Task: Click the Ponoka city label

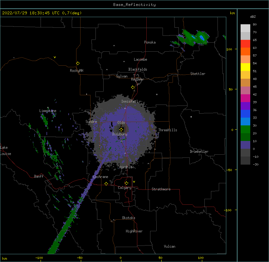Action: (150, 42)
